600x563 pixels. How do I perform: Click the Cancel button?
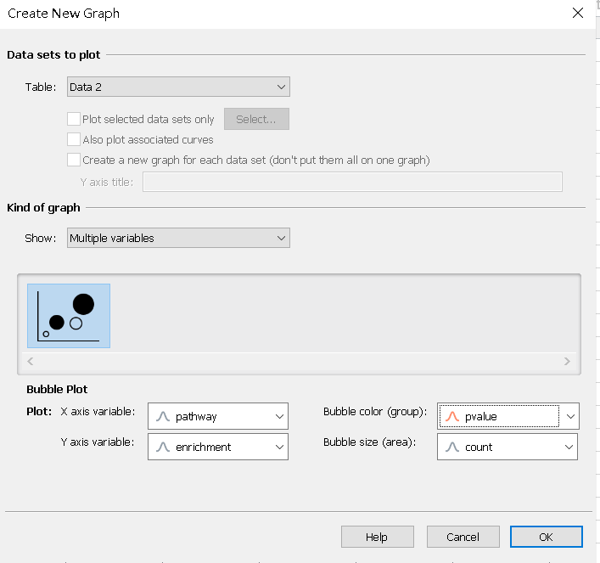coord(463,537)
